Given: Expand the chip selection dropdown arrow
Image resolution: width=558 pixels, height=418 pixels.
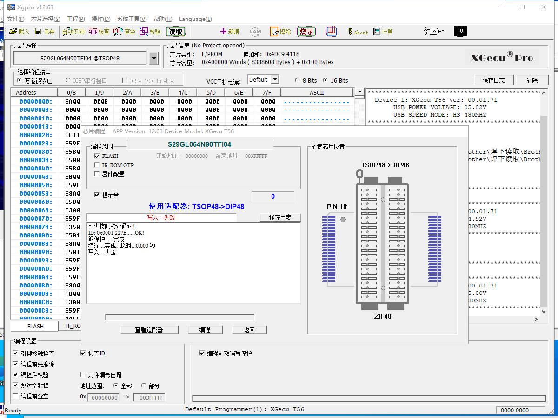Looking at the screenshot, I should point(154,59).
